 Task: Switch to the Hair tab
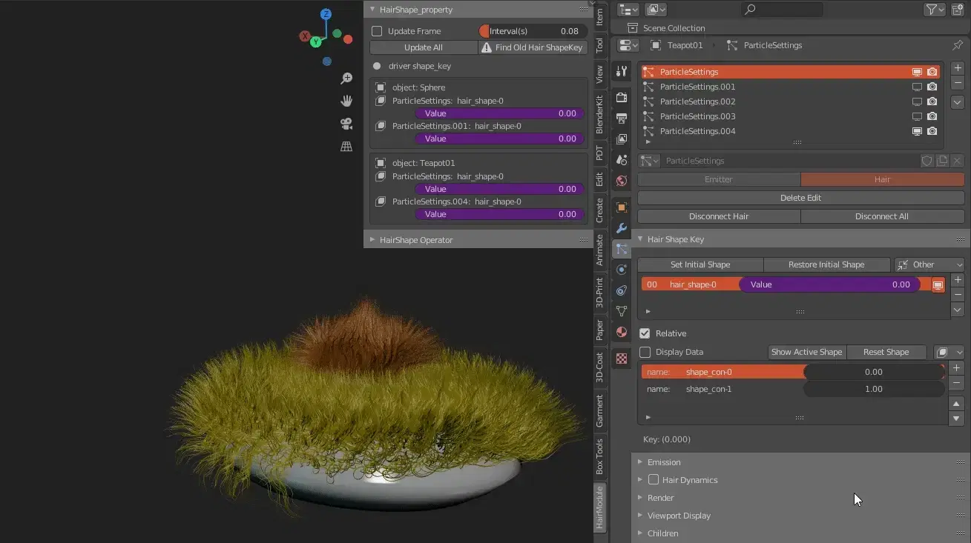882,179
